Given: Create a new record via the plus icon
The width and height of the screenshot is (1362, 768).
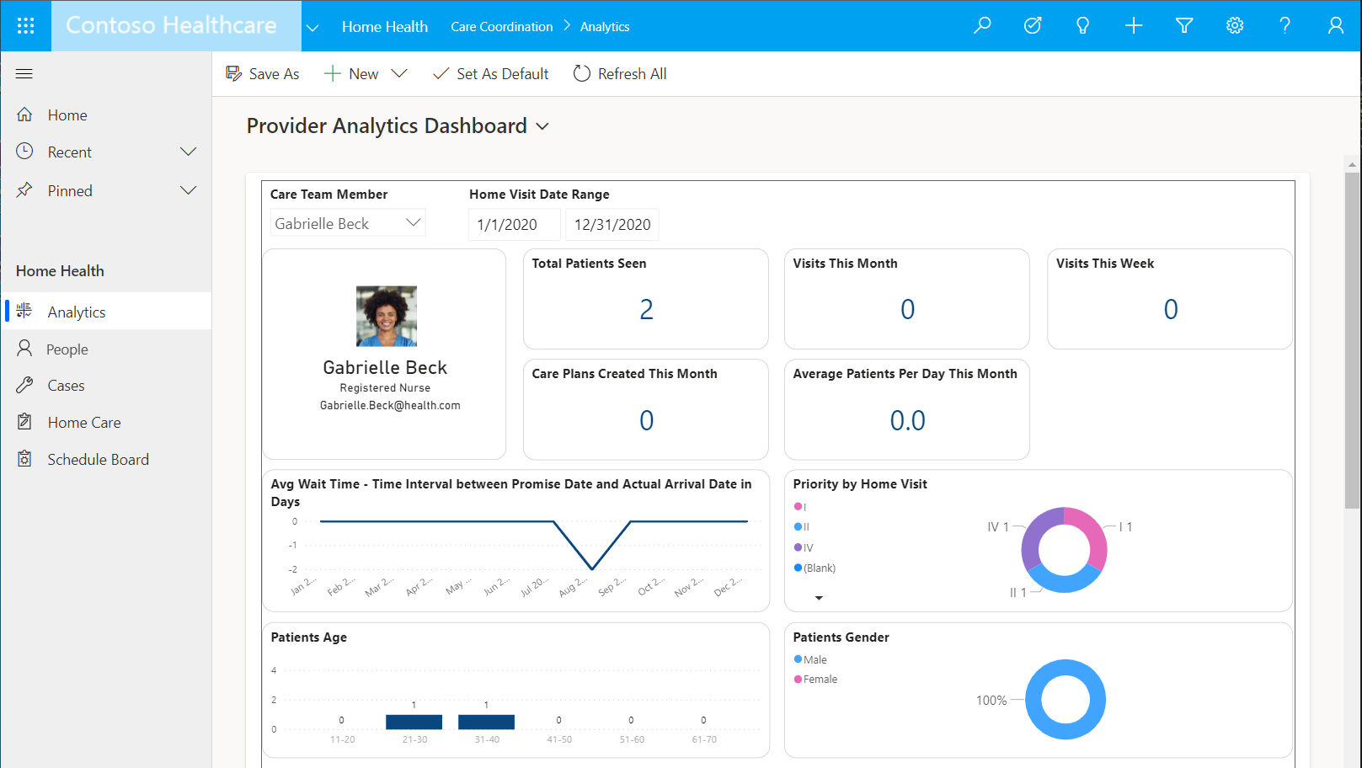Looking at the screenshot, I should (x=1134, y=25).
